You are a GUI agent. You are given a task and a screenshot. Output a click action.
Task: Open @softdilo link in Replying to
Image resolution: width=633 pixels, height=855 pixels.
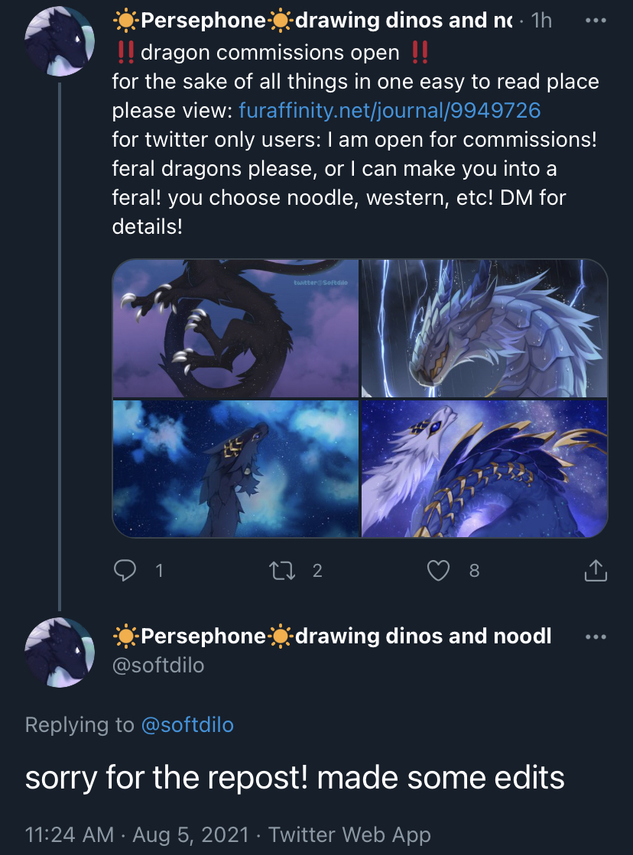pos(187,724)
